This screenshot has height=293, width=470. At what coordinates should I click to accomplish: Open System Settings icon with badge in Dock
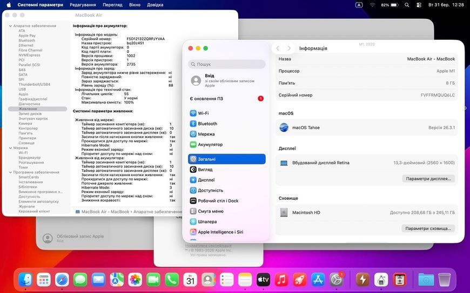337,280
